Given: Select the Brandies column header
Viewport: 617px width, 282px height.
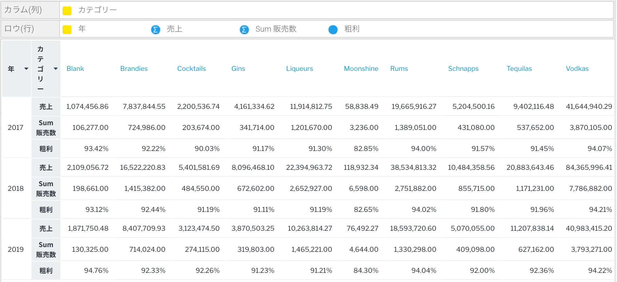Looking at the screenshot, I should [x=134, y=69].
